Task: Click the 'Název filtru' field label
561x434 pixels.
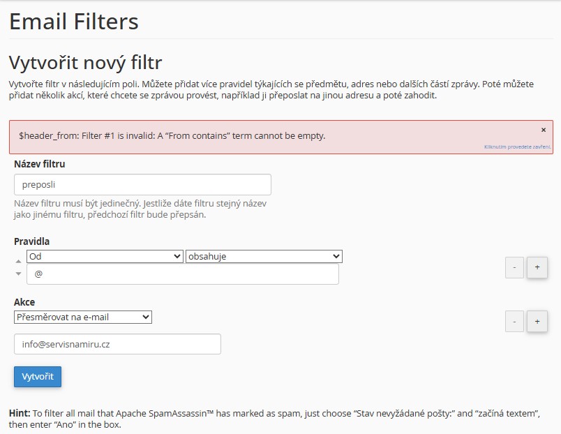Action: point(40,164)
